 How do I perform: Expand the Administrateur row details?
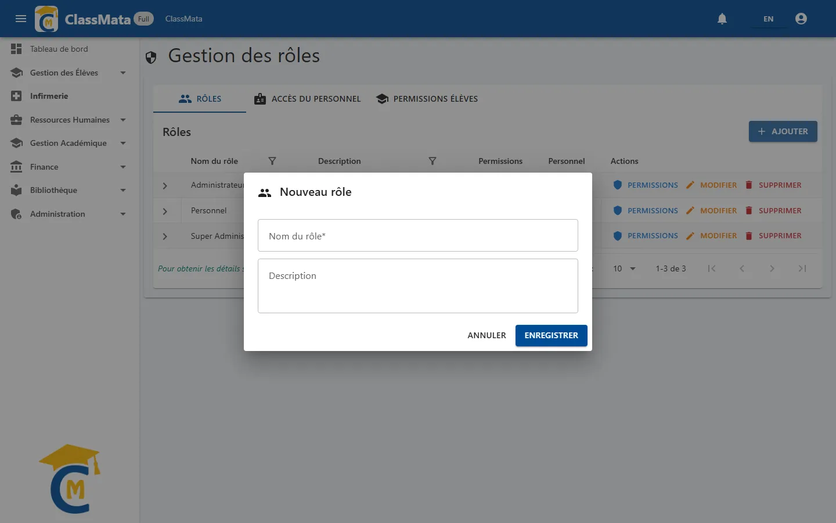coord(165,186)
